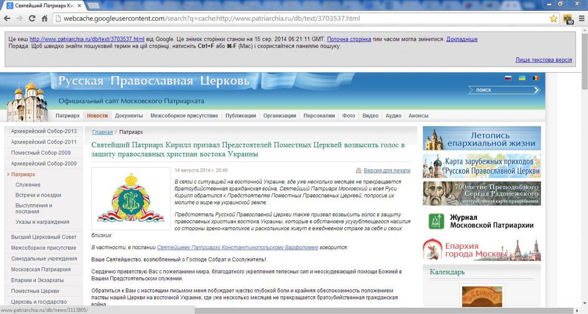
Task: Open the Лише текстова версія link
Action: 543,60
